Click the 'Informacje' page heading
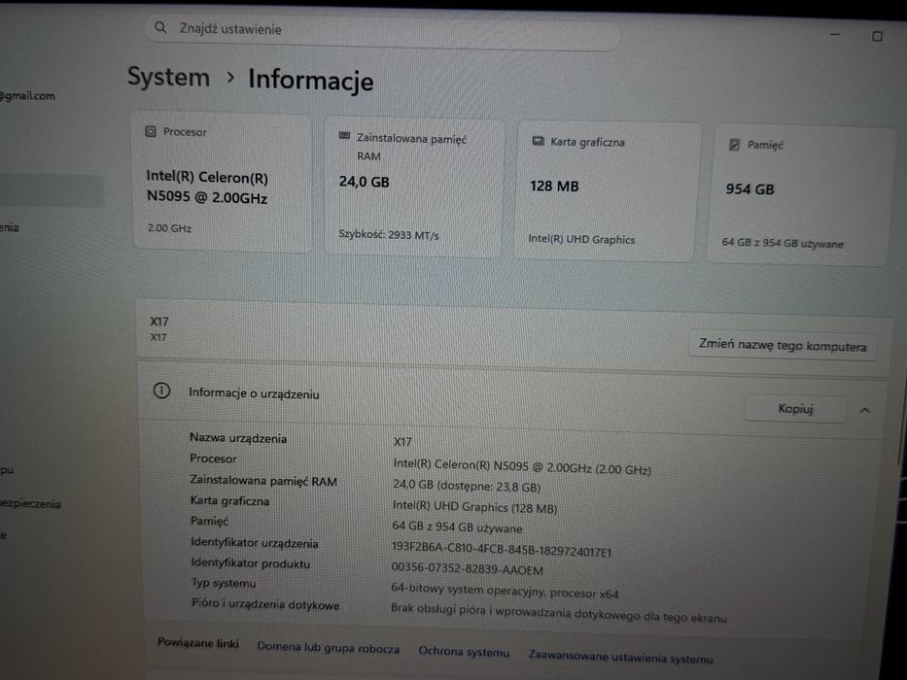The width and height of the screenshot is (907, 680). [311, 80]
